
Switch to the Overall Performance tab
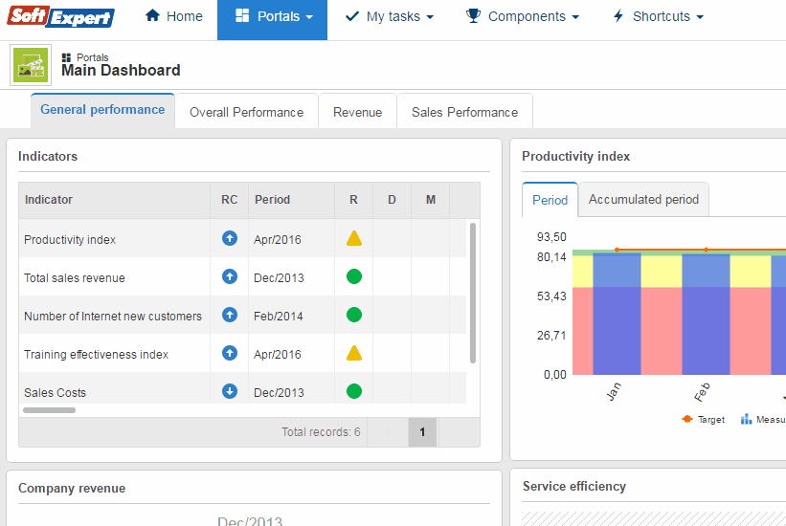(246, 112)
